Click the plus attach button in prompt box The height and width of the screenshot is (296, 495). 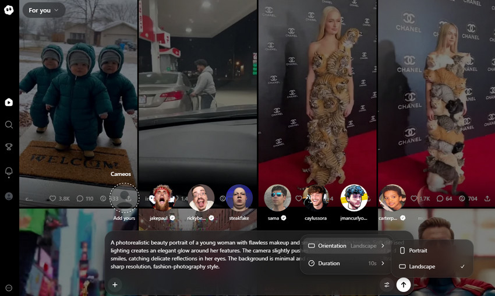pos(115,284)
